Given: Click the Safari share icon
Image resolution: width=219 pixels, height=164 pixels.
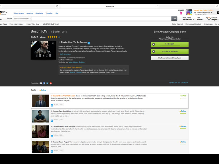Looking at the screenshot, I should click(x=217, y=7).
